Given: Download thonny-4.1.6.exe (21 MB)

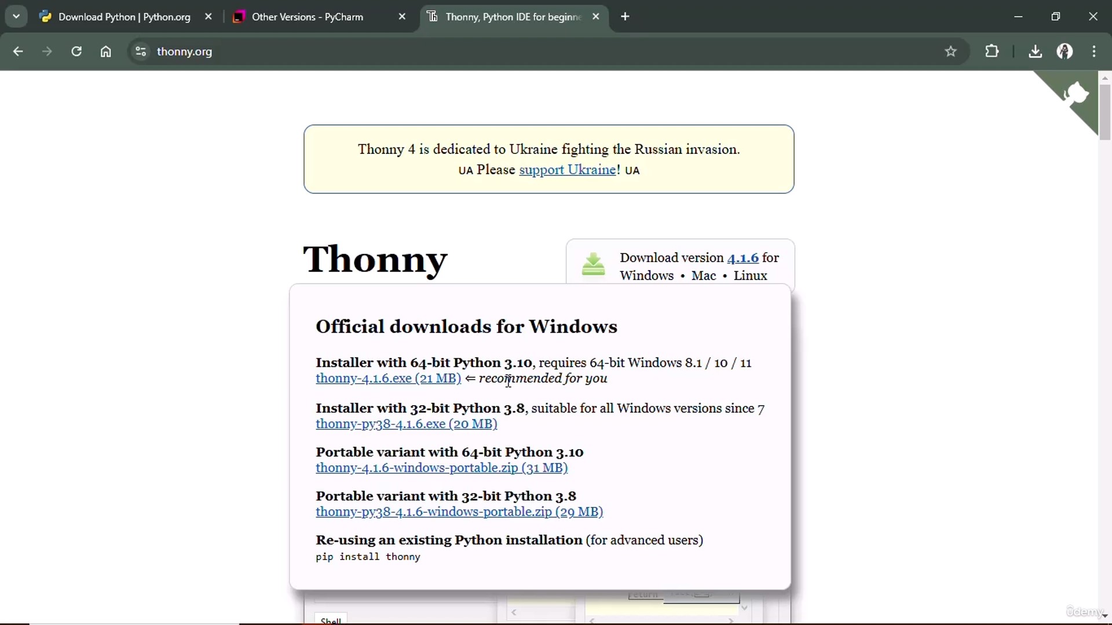Looking at the screenshot, I should point(389,378).
